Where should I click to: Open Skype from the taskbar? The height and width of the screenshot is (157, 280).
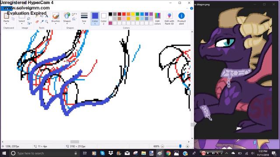tap(102, 153)
